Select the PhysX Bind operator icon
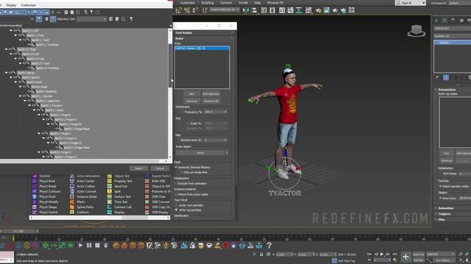The width and height of the screenshot is (471, 264). tap(35, 181)
